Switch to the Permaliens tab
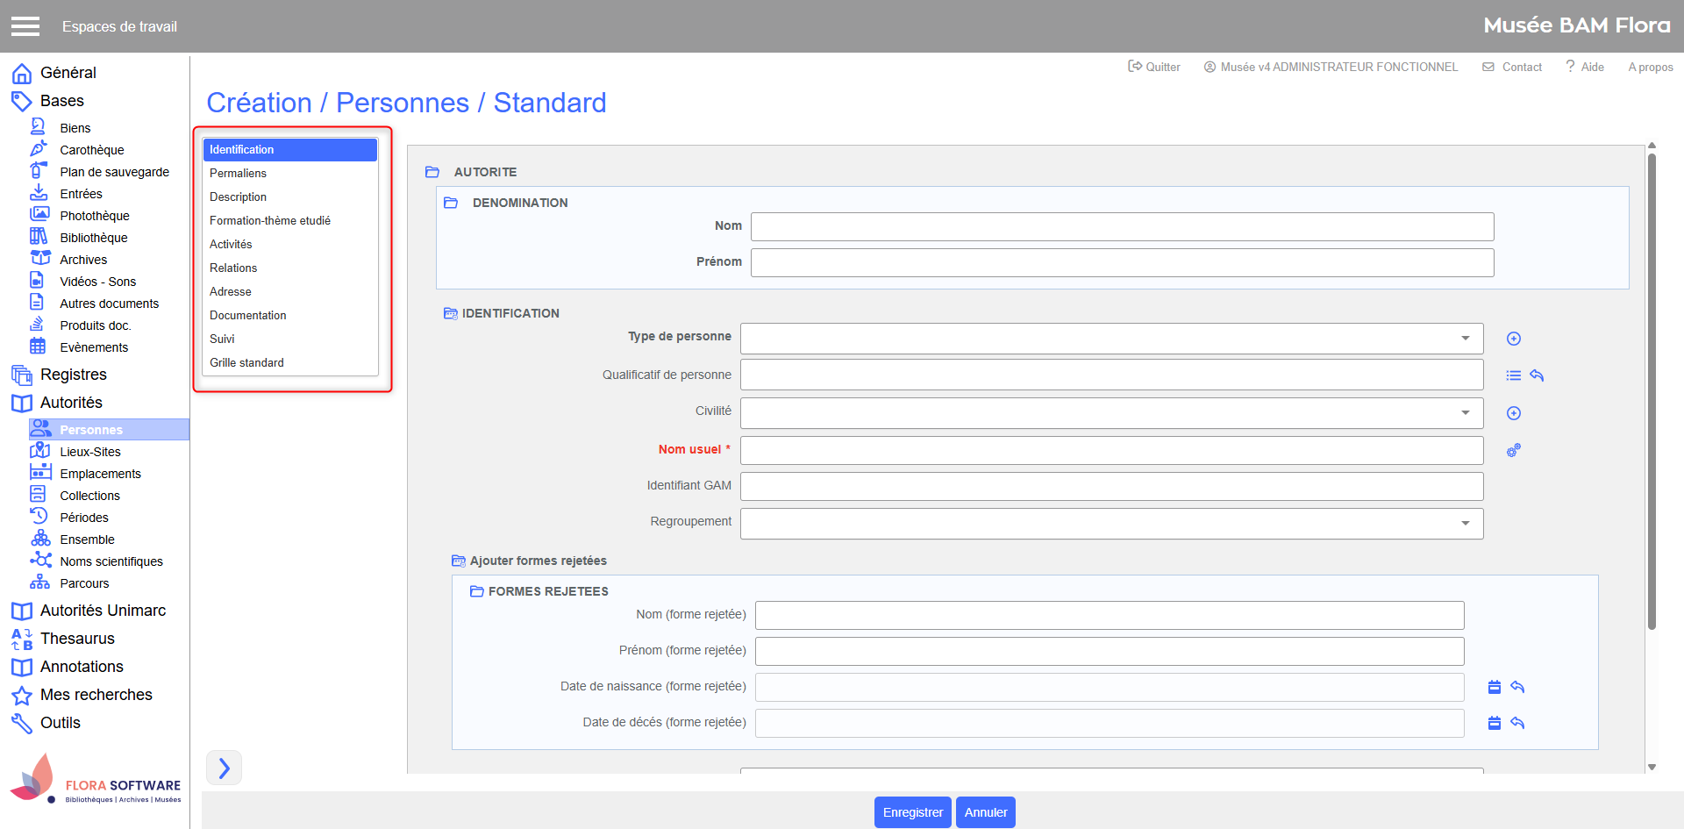Image resolution: width=1684 pixels, height=829 pixels. point(238,173)
